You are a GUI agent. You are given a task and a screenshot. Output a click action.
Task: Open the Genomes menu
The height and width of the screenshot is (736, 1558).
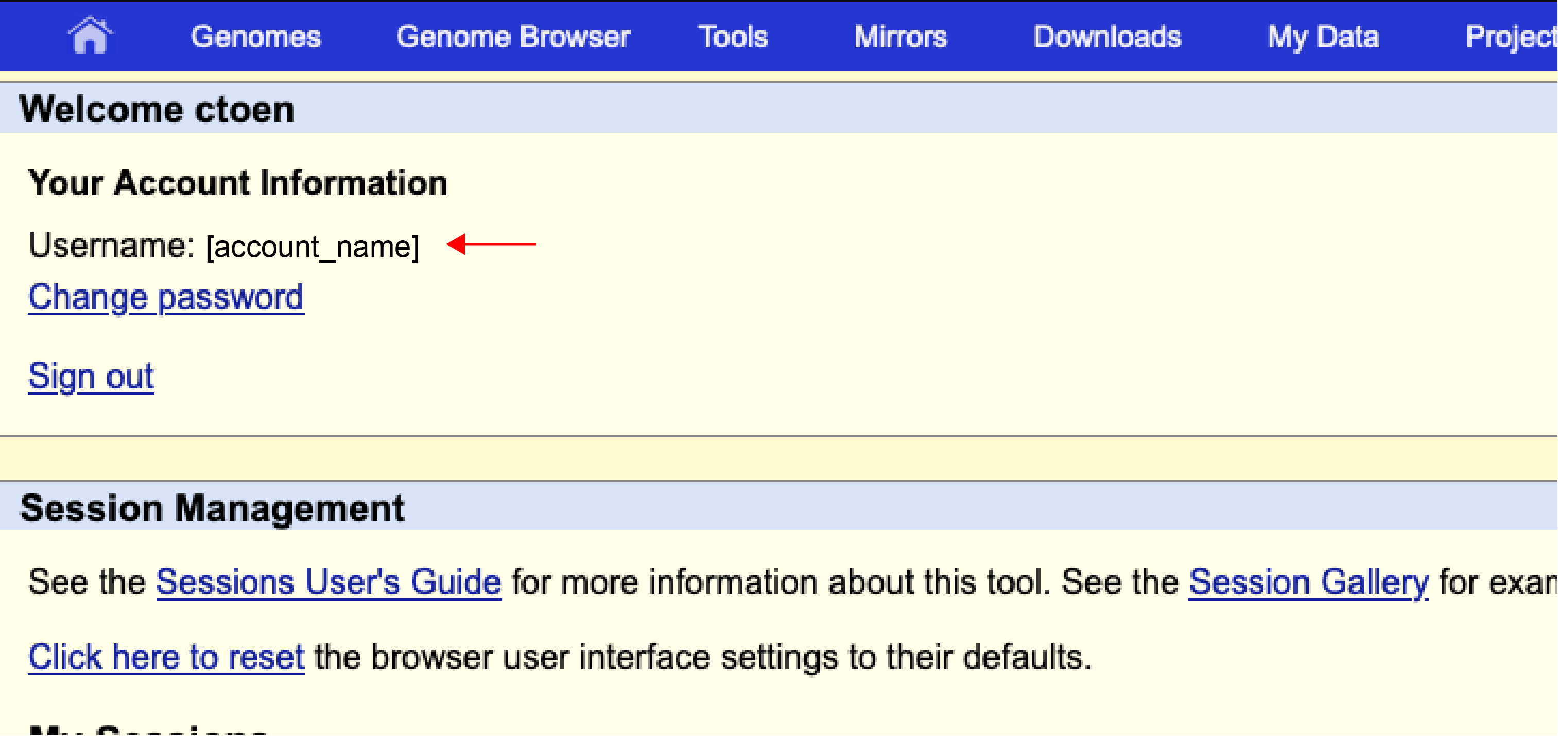(255, 37)
